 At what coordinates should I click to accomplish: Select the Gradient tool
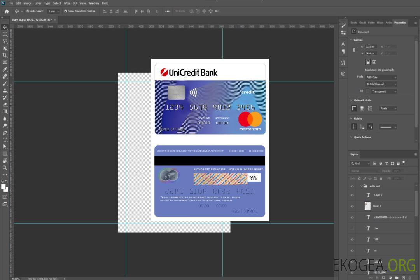point(5,112)
